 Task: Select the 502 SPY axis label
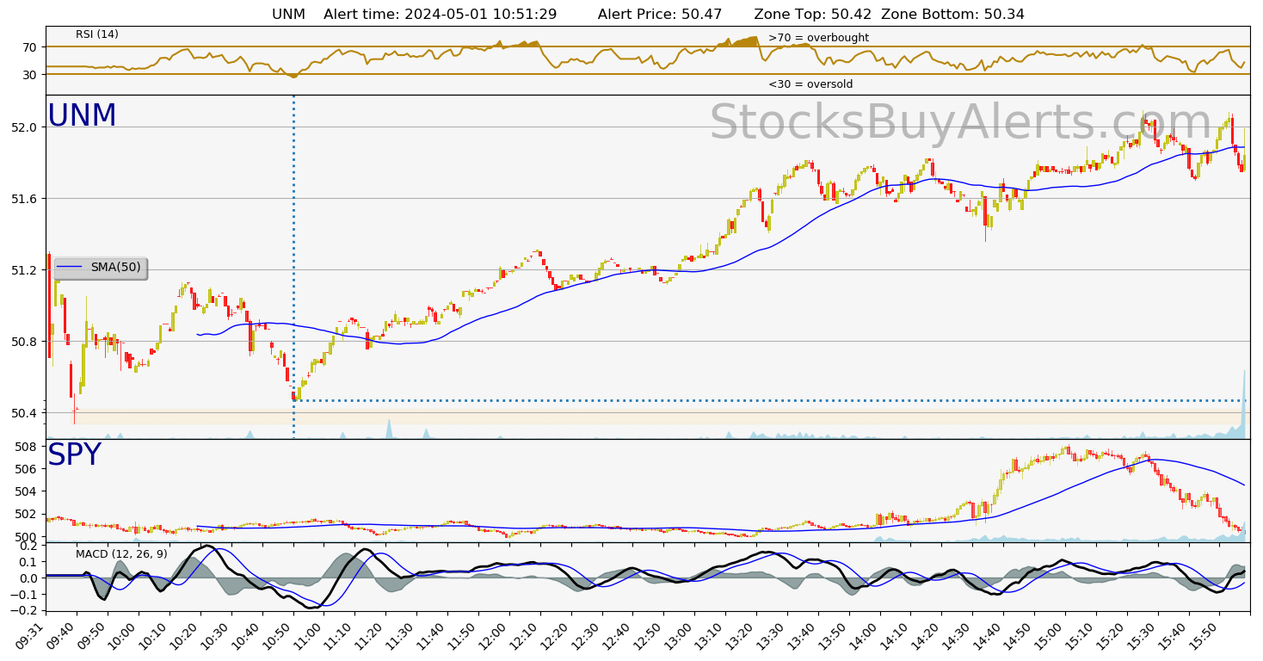[x=27, y=514]
